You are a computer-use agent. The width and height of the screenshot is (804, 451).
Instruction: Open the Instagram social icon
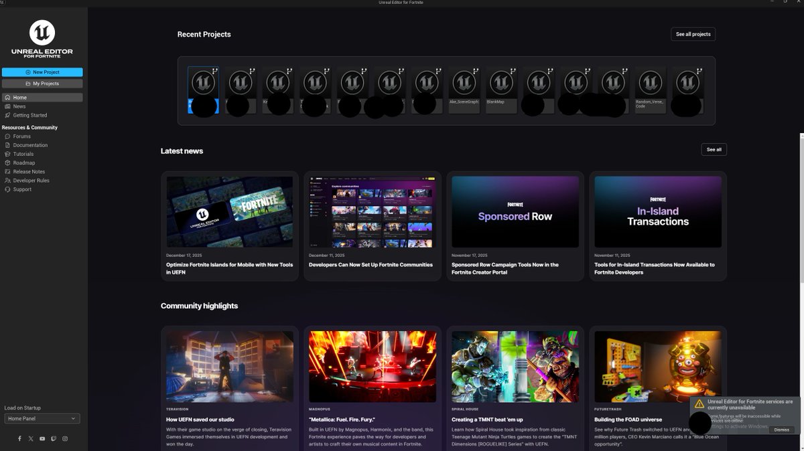[x=65, y=438]
